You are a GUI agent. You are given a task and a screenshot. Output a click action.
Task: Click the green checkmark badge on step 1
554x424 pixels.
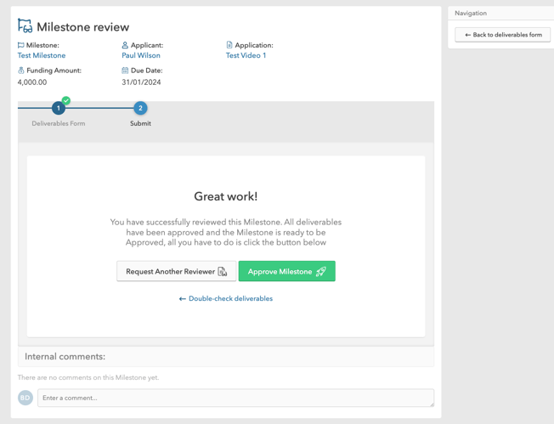(x=65, y=100)
